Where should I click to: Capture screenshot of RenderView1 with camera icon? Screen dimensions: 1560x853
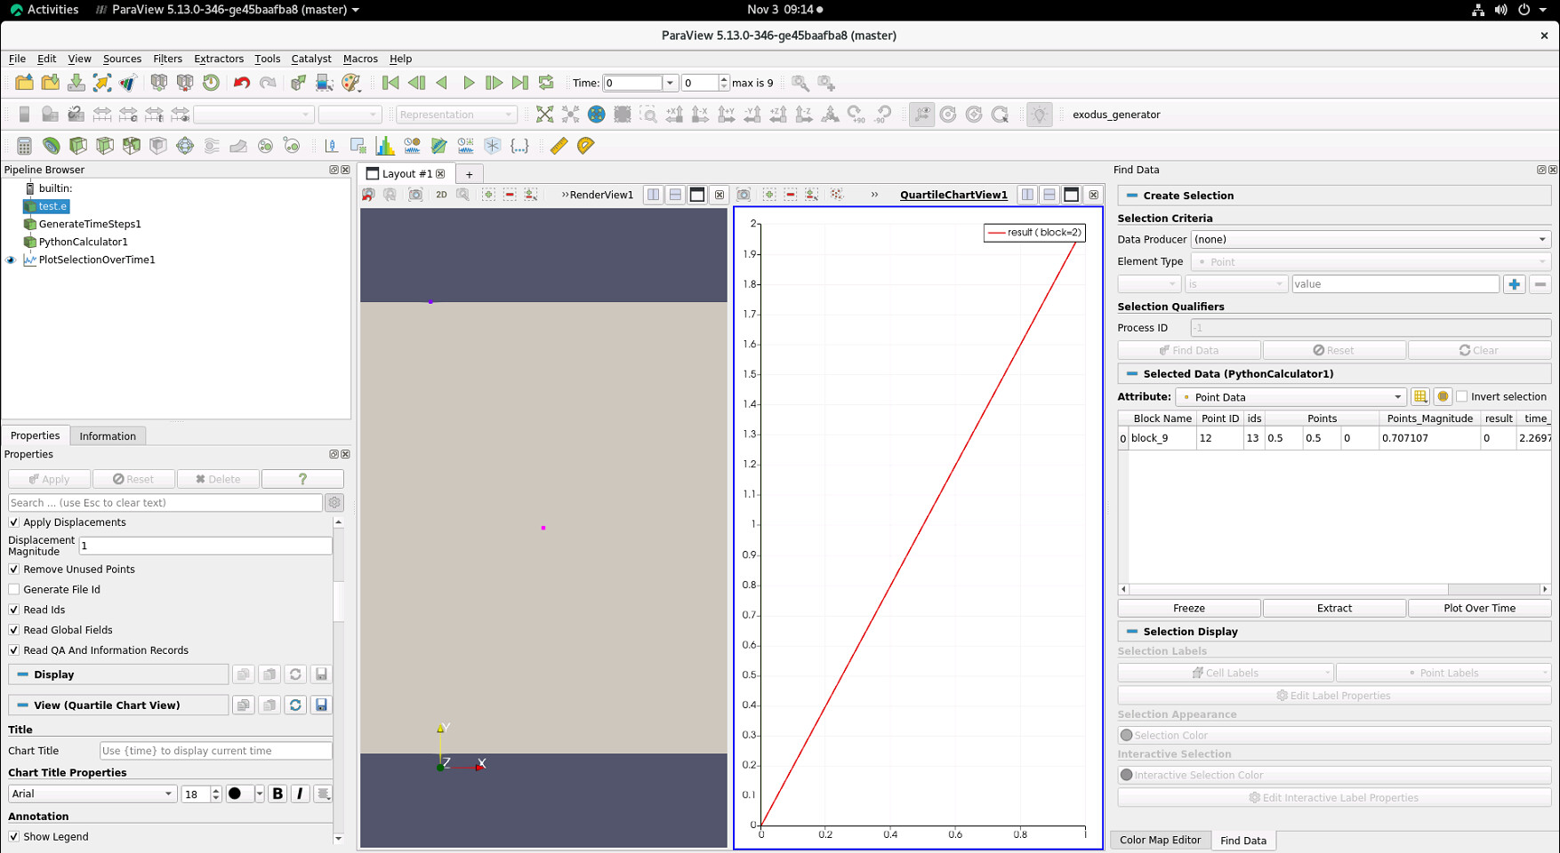(415, 195)
